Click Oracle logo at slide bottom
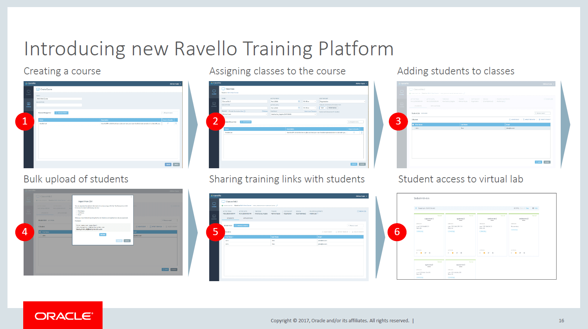The height and width of the screenshot is (329, 588). coord(63,316)
